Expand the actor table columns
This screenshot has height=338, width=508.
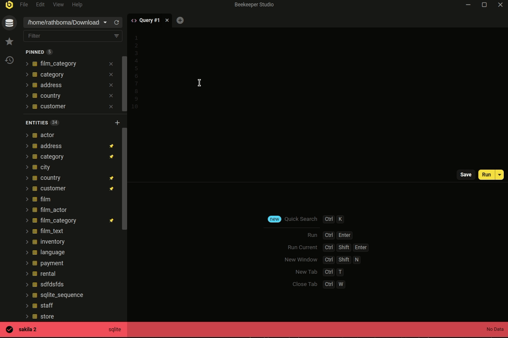click(27, 135)
